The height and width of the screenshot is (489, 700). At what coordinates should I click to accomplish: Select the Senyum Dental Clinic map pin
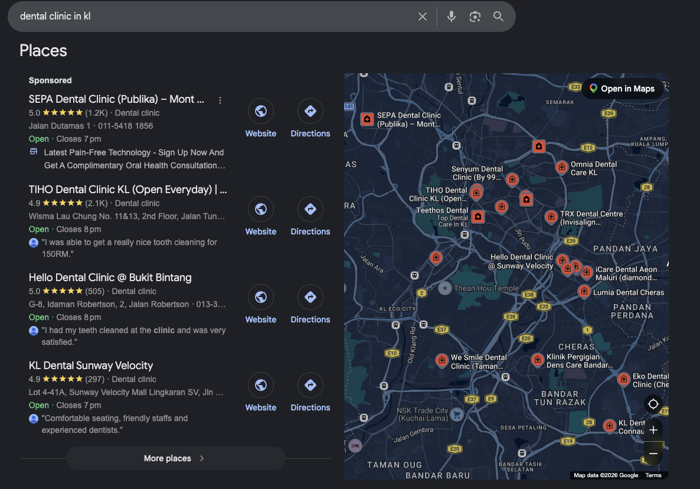coord(512,180)
